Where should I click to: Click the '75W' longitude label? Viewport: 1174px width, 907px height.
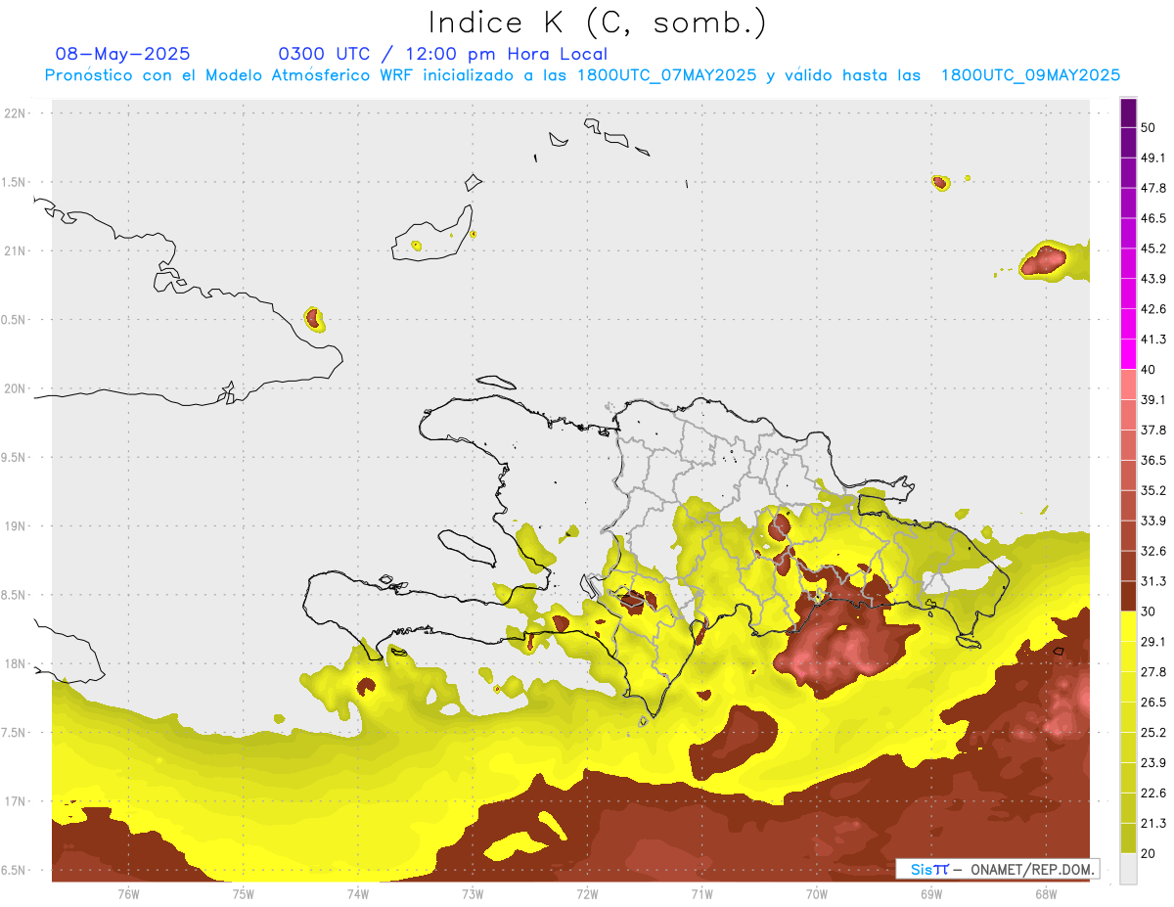244,894
